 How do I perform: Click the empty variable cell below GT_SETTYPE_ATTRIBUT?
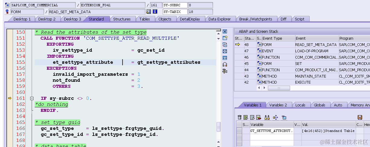(272, 137)
